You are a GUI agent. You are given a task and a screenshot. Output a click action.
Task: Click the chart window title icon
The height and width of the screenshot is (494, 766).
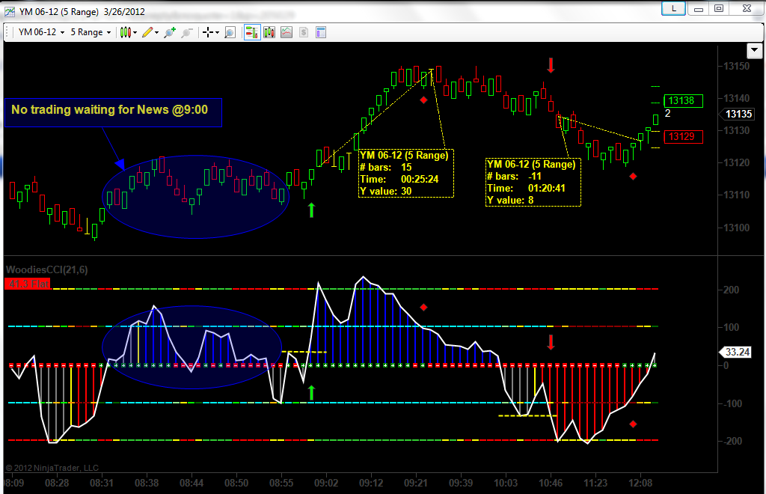pos(9,11)
